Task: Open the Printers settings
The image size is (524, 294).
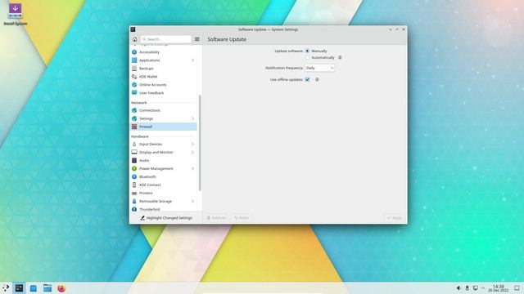Action: (x=164, y=193)
